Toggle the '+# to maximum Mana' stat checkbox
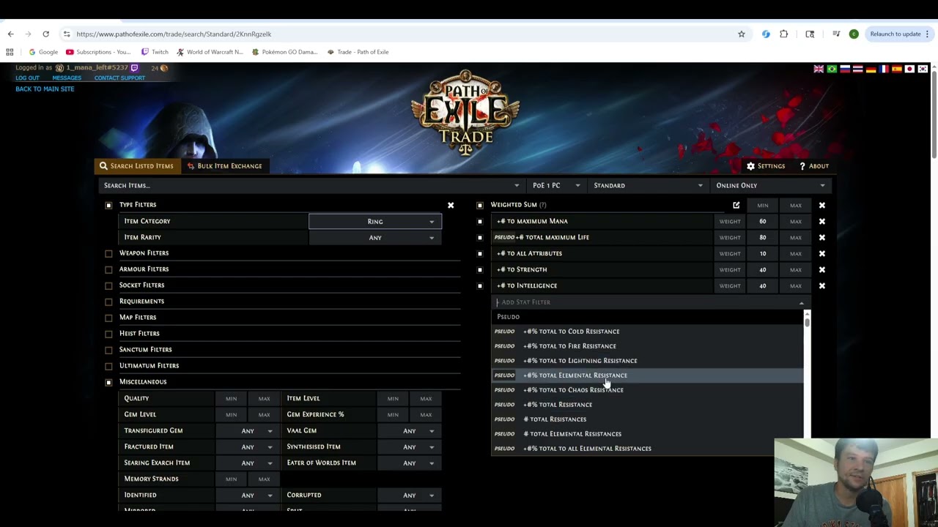This screenshot has height=527, width=938. tap(480, 221)
